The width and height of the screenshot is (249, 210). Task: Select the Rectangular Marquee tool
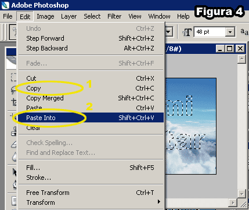(x=13, y=77)
